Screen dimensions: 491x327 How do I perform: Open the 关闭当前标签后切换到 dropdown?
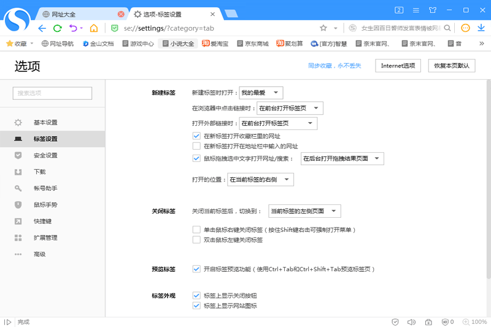(x=304, y=211)
